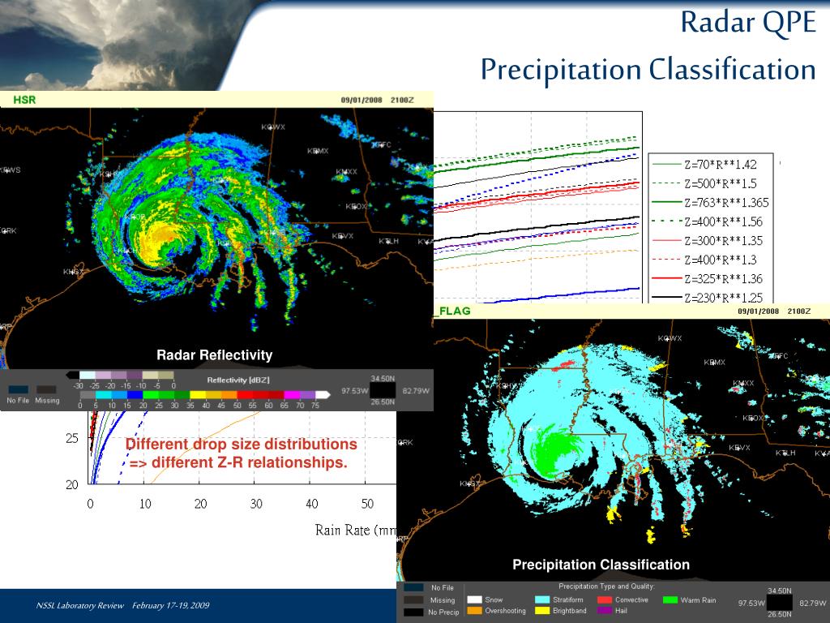Click the No Precip black swatch
The width and height of the screenshot is (830, 623).
413,612
